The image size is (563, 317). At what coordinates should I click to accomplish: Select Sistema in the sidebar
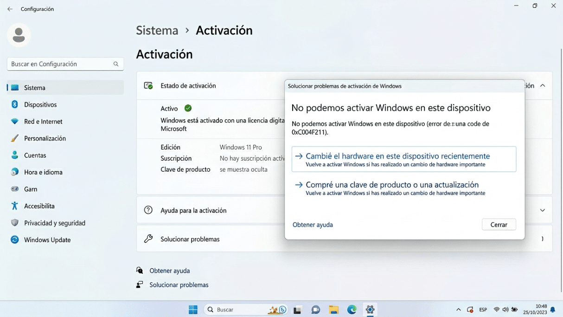coord(65,88)
